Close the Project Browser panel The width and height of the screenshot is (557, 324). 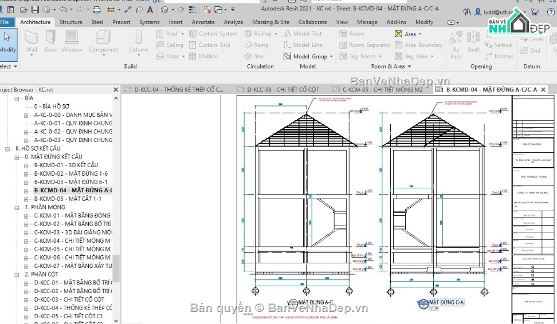coord(115,89)
